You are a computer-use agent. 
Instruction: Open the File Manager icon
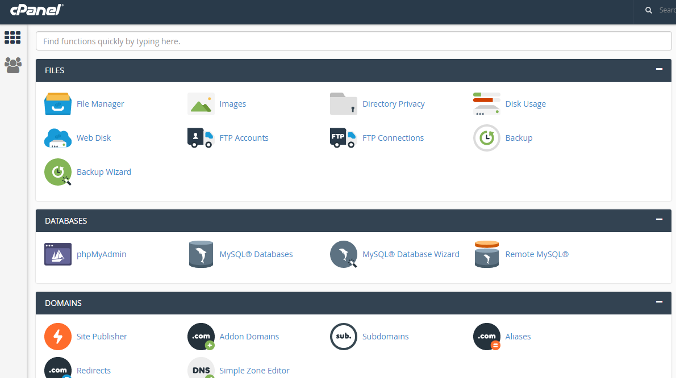coord(58,104)
